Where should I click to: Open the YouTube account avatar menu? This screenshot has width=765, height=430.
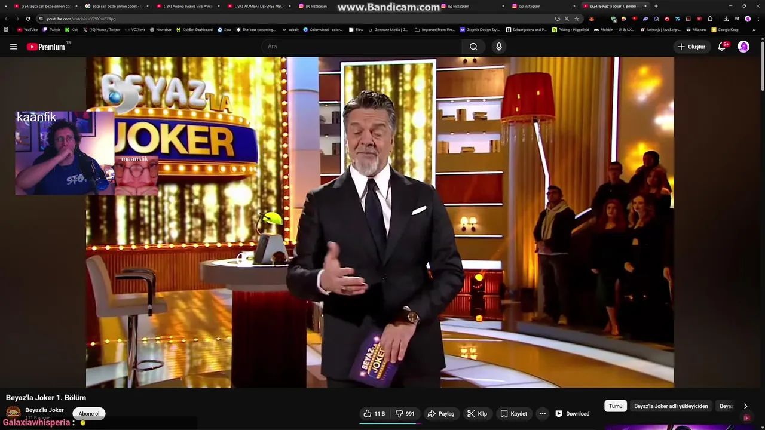point(743,47)
